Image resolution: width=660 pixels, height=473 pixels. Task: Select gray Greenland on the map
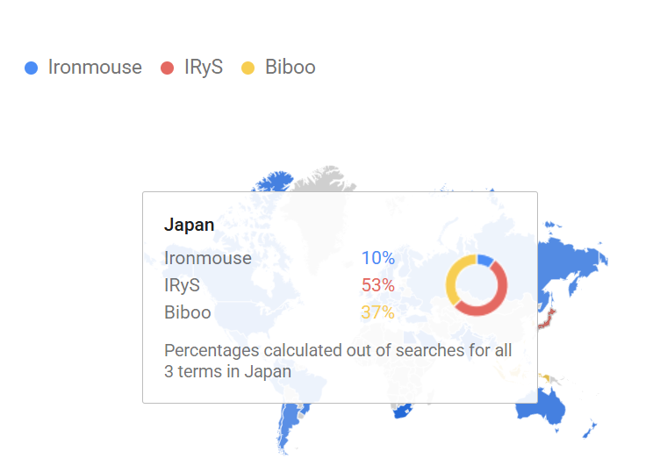click(x=326, y=182)
